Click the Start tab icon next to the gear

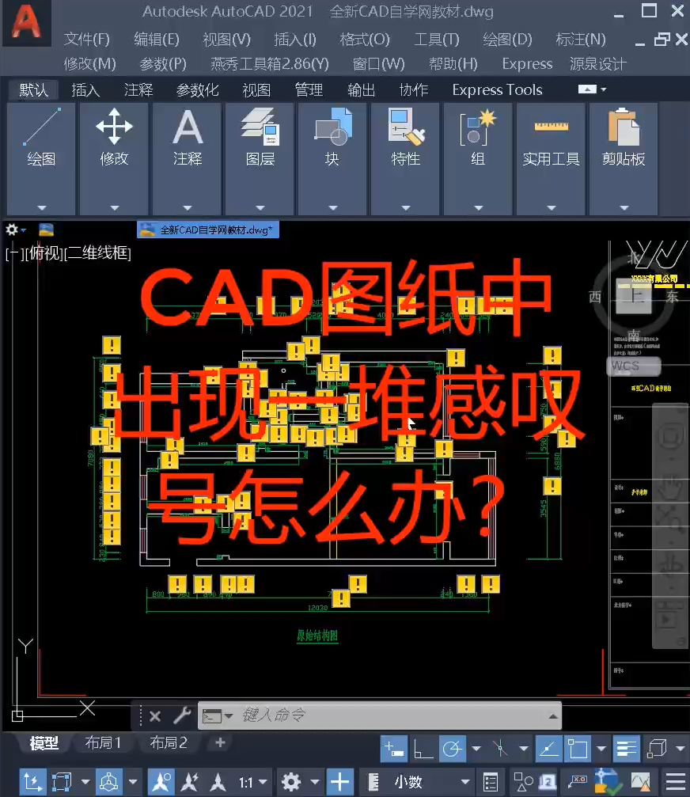(x=46, y=230)
